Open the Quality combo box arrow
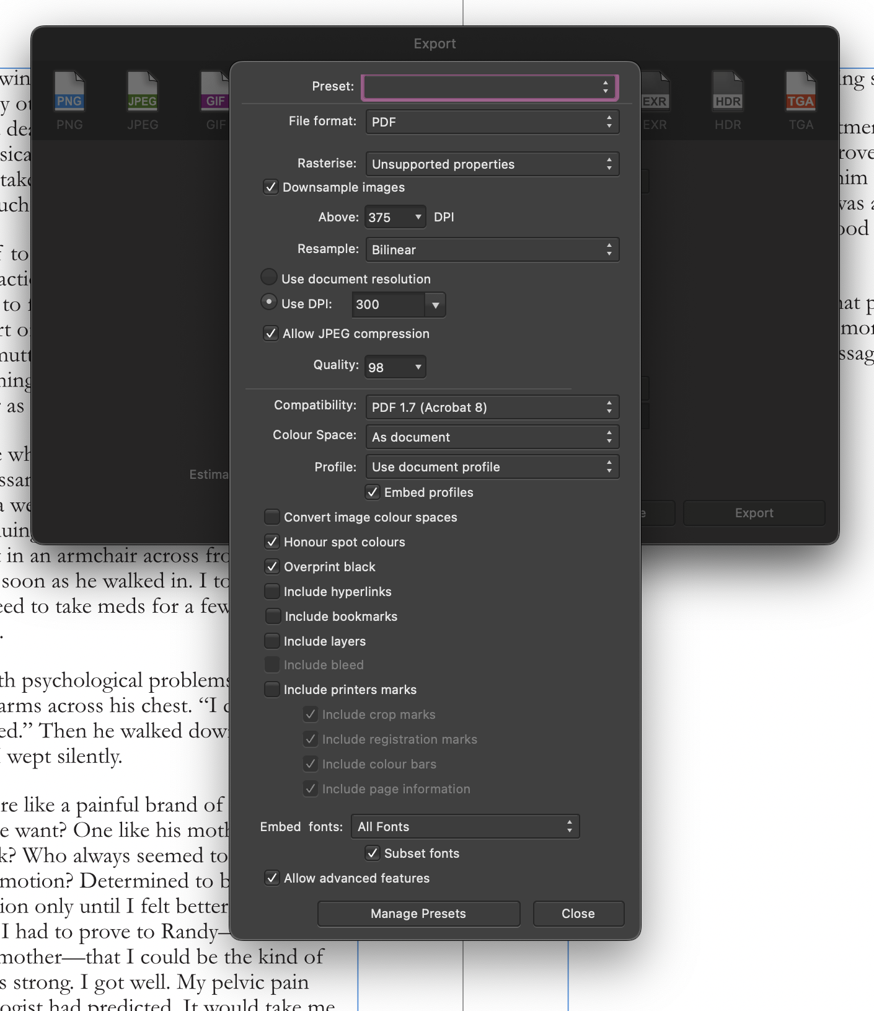The width and height of the screenshot is (874, 1011). point(418,367)
